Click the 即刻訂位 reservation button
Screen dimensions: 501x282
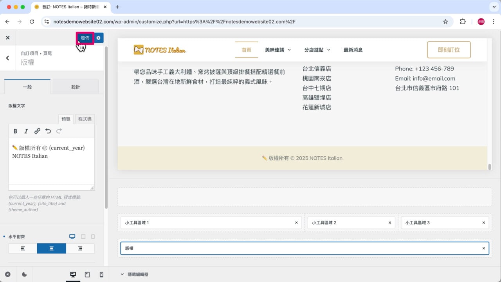[449, 50]
